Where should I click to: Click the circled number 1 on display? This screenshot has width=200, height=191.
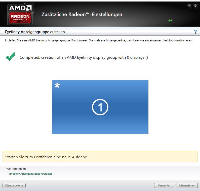tap(100, 107)
